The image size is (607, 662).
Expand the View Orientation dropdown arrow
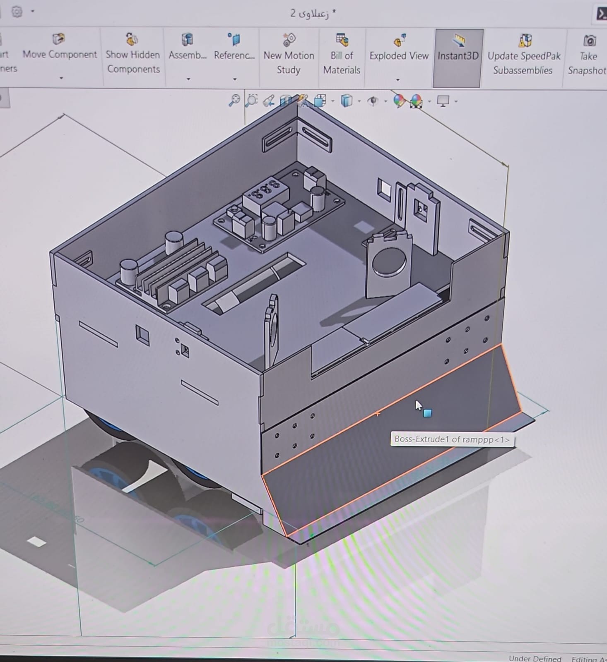point(333,101)
